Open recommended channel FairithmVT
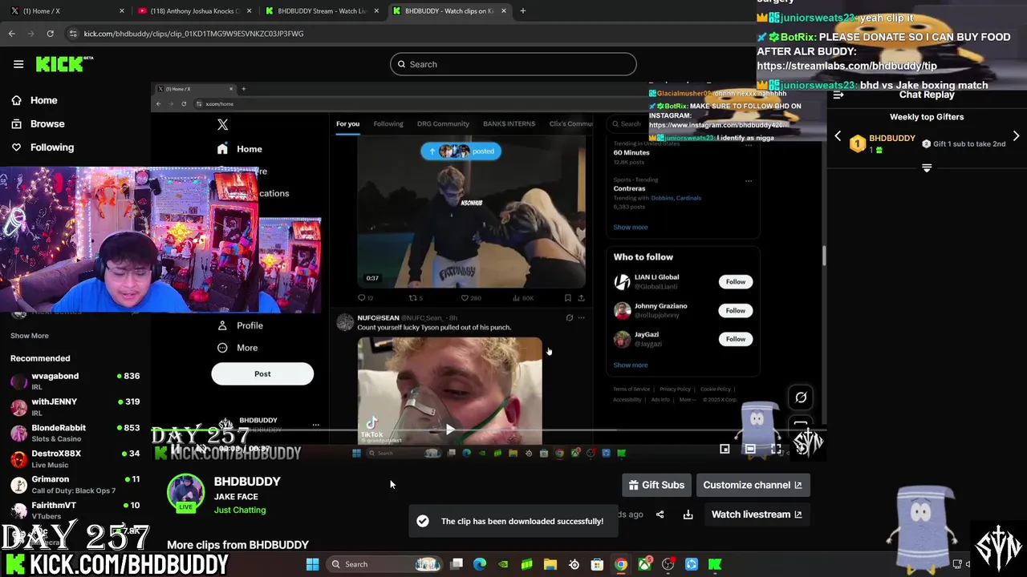Screen dimensions: 1027x577 tap(74, 510)
